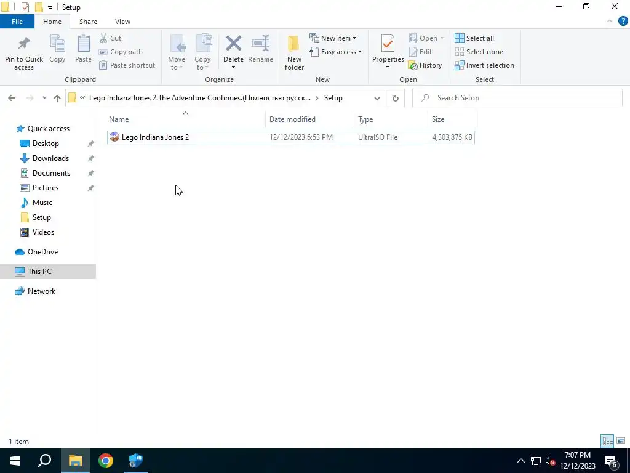Show hidden system tray icons

click(520, 461)
